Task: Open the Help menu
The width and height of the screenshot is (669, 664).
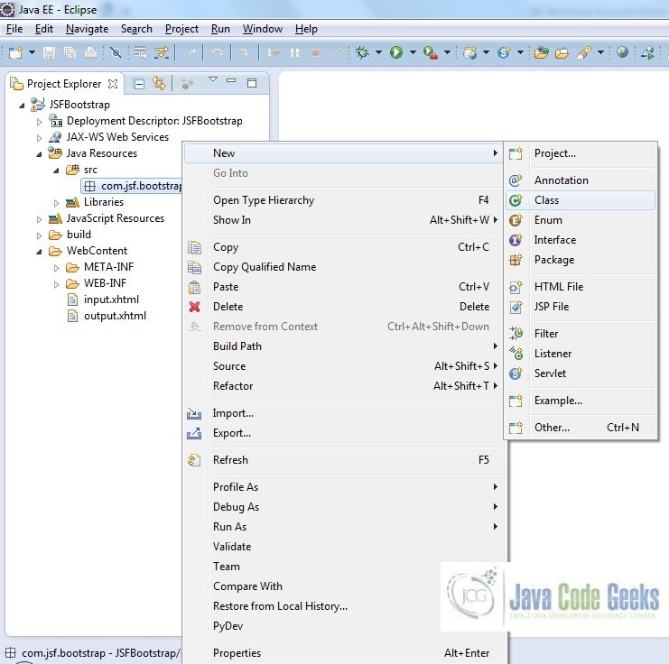Action: coord(306,29)
